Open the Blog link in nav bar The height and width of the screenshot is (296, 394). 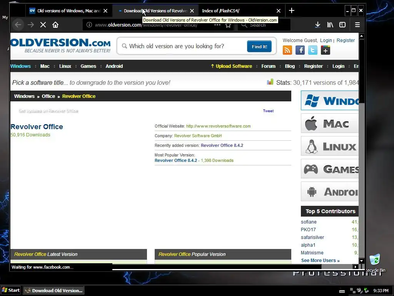[x=290, y=66]
